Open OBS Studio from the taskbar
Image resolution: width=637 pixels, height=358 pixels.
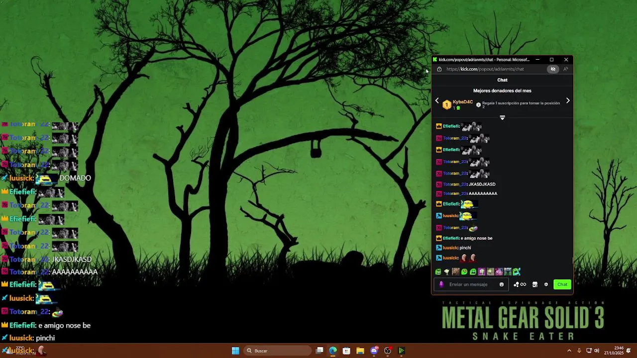(x=388, y=351)
